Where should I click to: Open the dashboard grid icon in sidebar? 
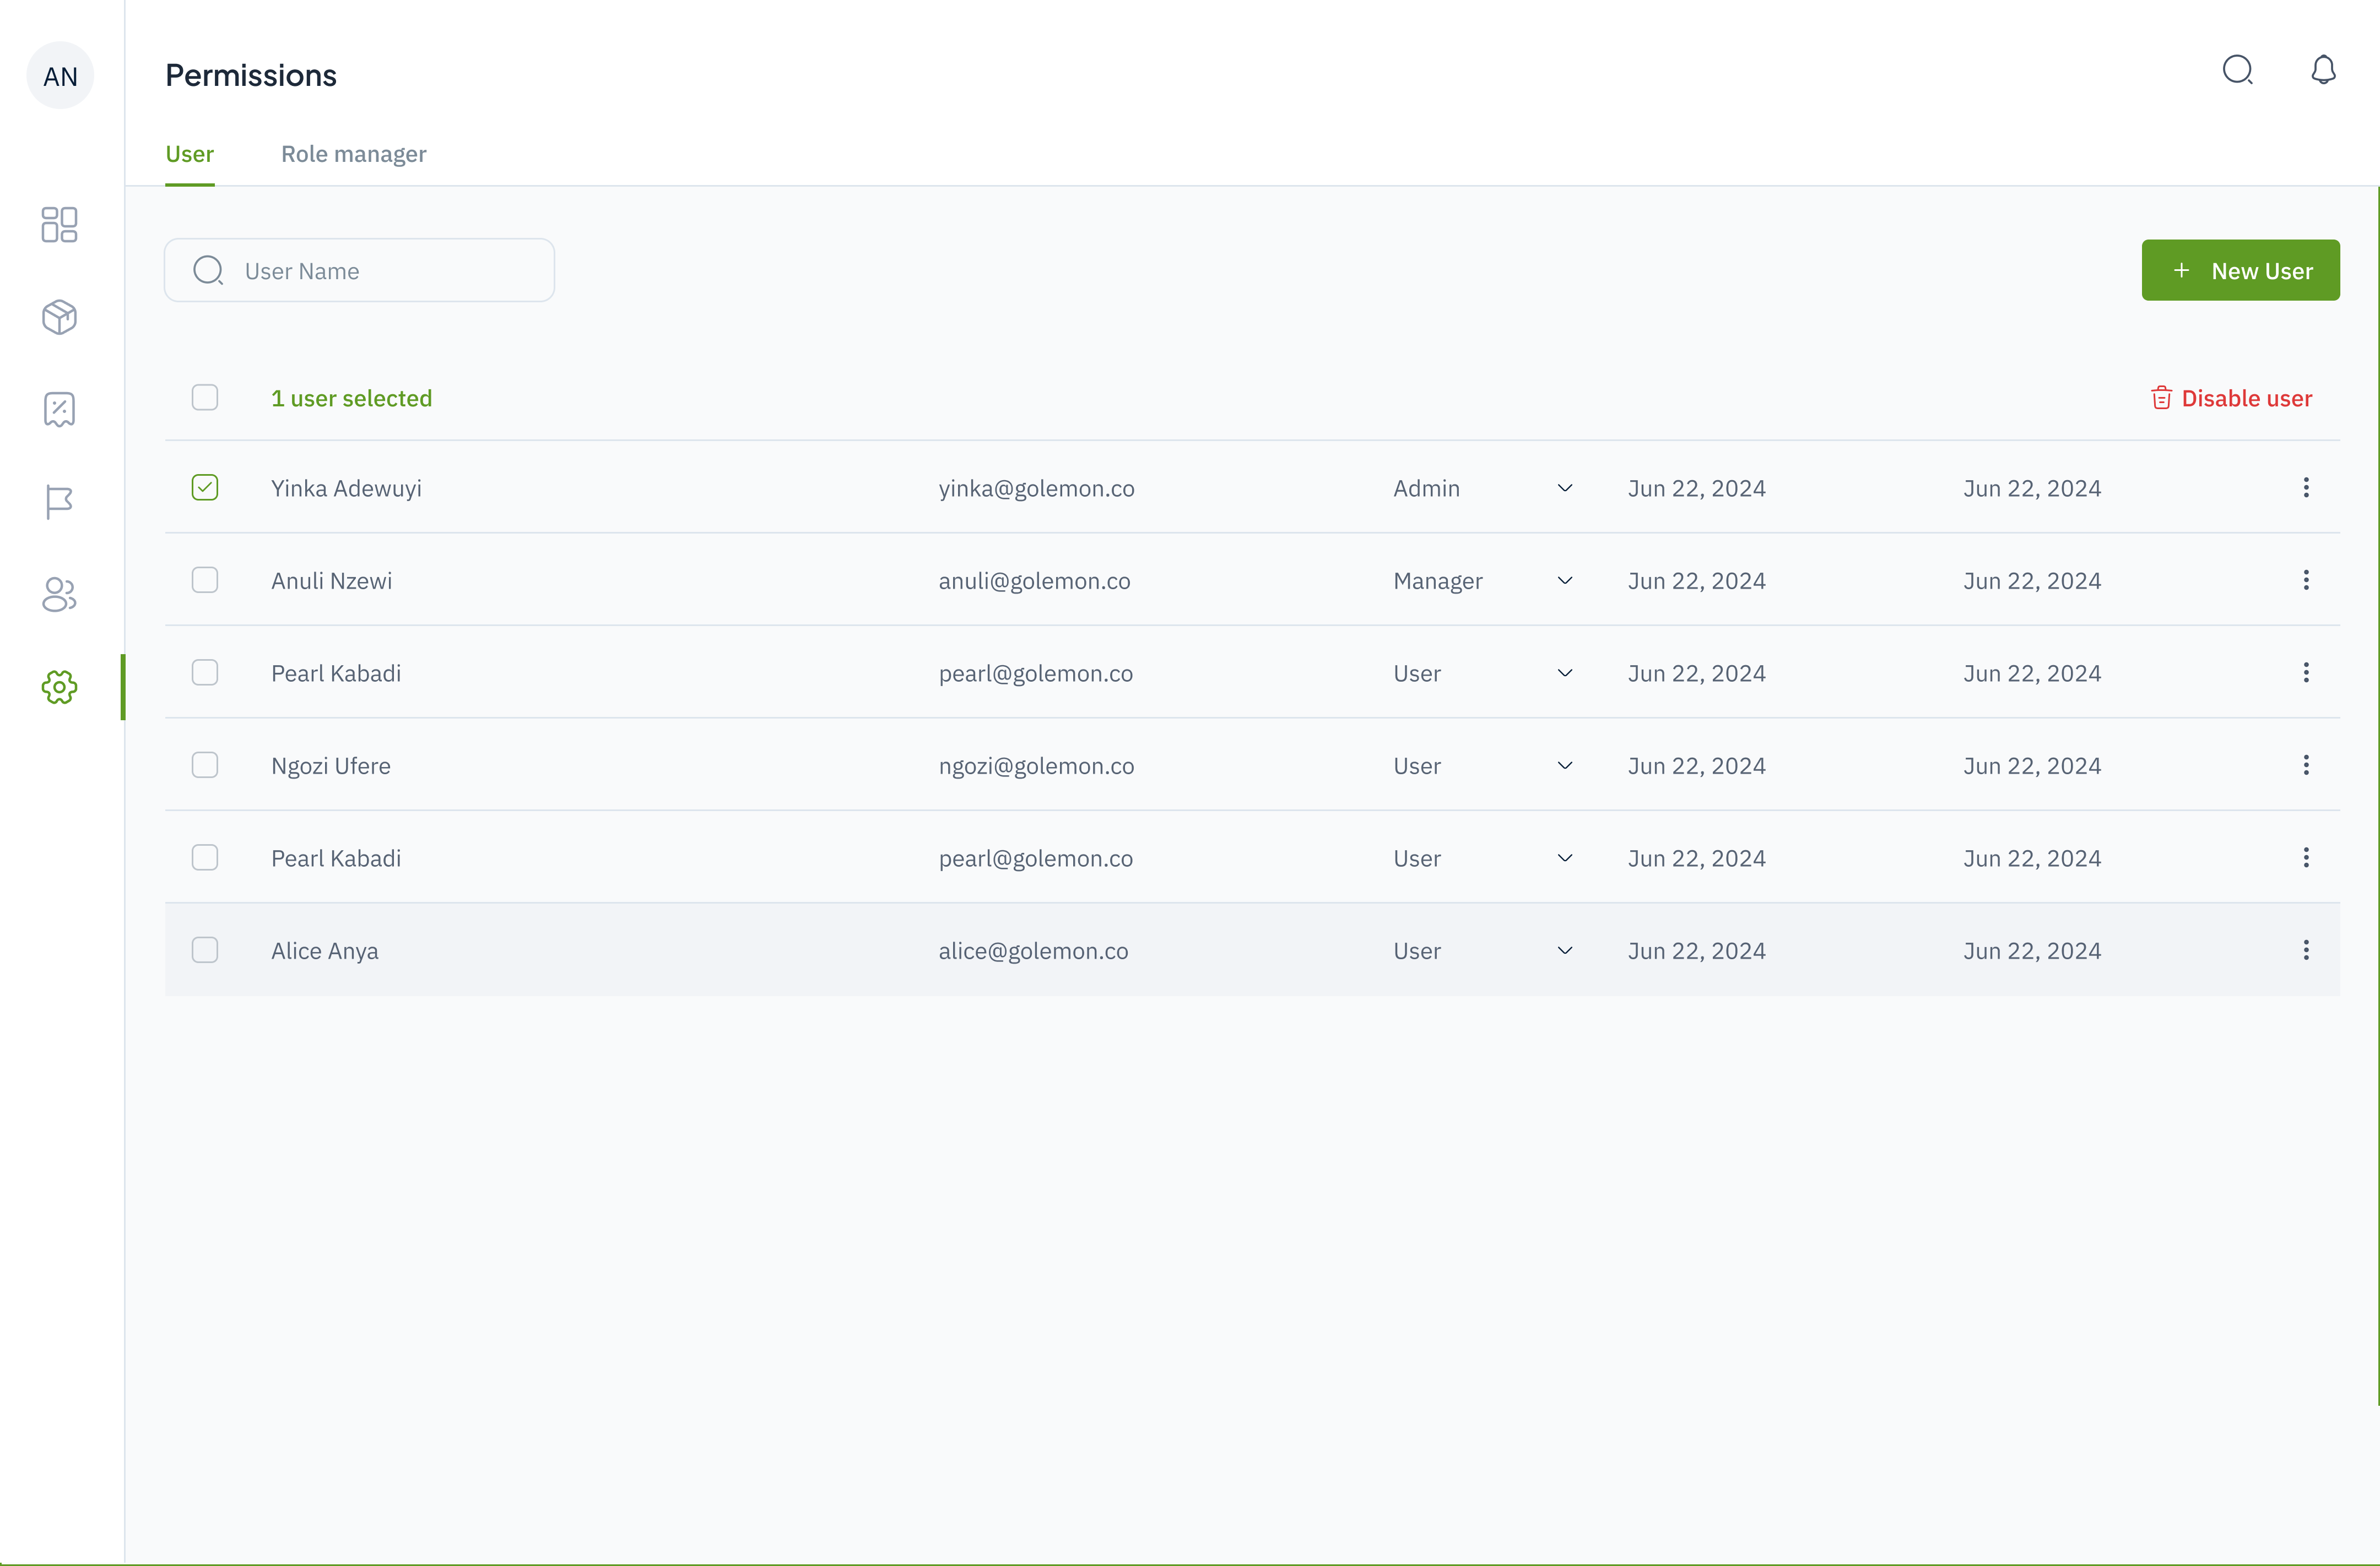point(59,225)
